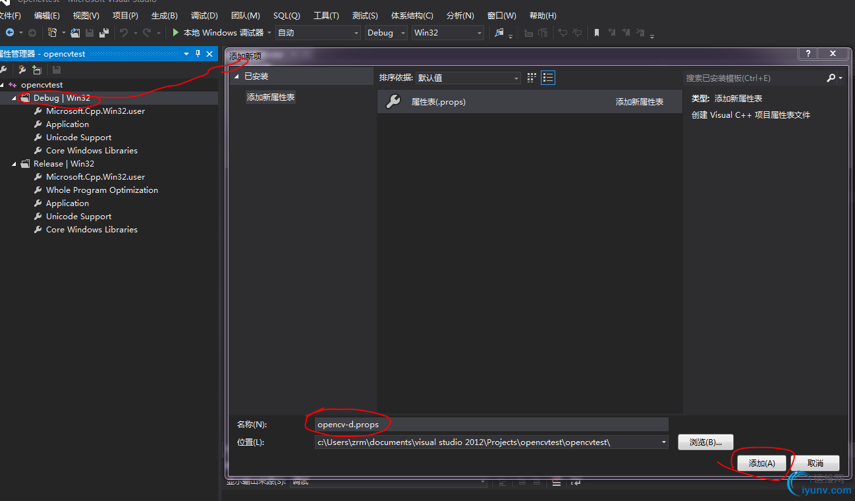Viewport: 855px width, 501px height.
Task: Click the Property Manager save icon
Action: pos(57,70)
